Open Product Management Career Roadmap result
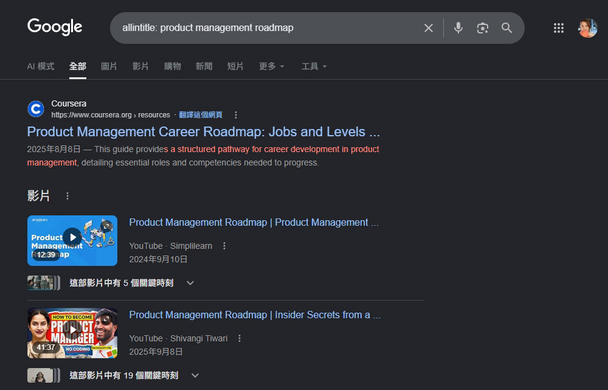608x390 pixels. pos(204,131)
